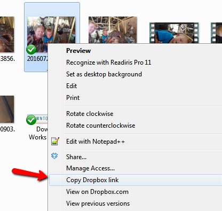Choose Set as desktop background
The height and width of the screenshot is (211, 222).
(104, 74)
